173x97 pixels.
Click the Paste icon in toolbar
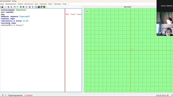11,7
